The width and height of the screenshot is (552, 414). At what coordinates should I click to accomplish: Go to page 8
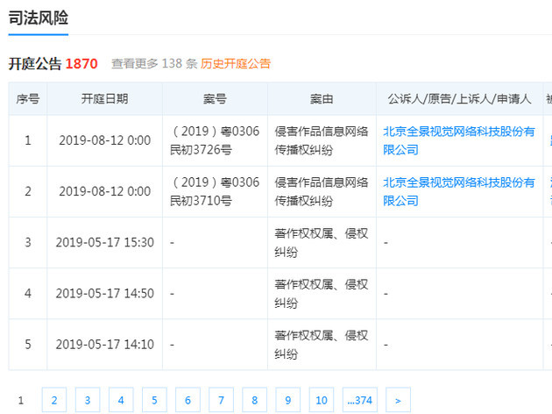pyautogui.click(x=254, y=400)
